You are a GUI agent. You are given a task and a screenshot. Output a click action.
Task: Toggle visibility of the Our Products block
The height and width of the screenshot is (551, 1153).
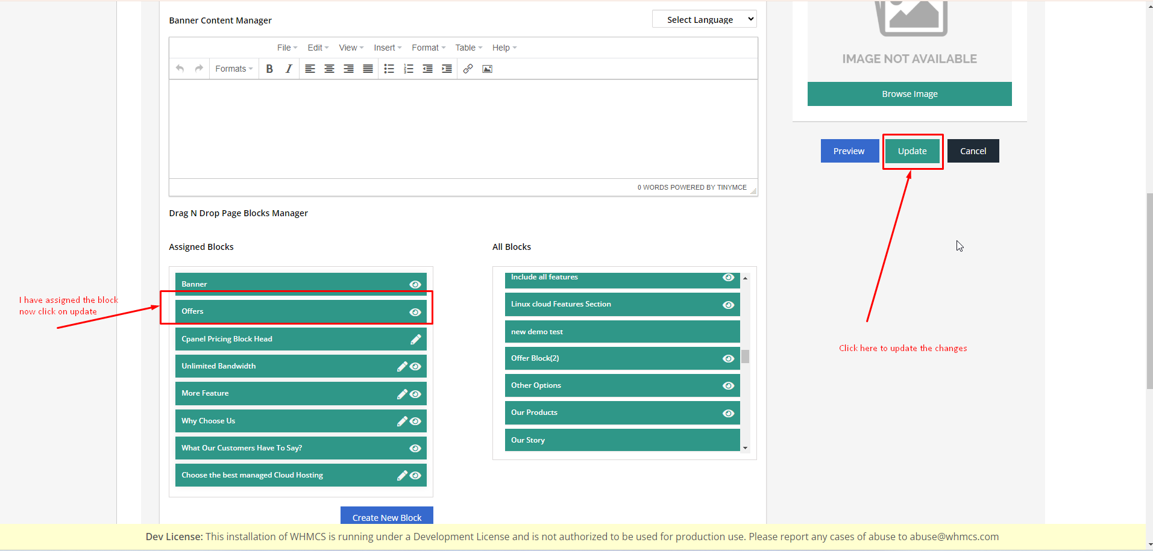[728, 413]
